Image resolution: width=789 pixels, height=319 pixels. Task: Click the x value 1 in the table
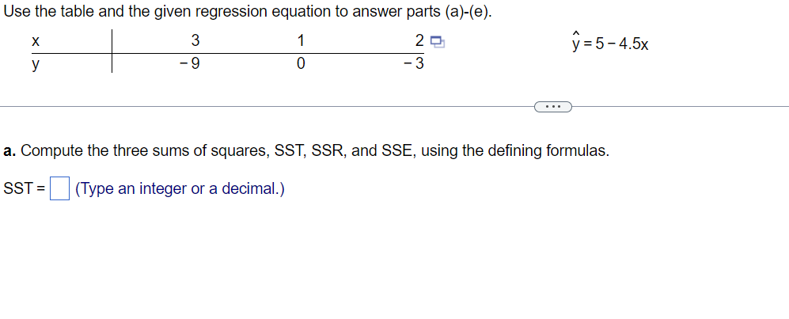(301, 40)
